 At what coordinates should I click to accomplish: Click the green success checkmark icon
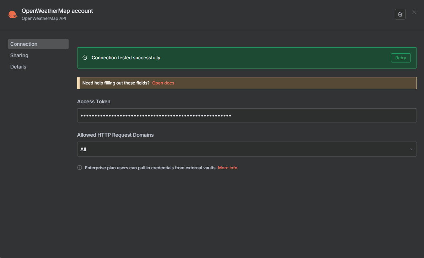[x=85, y=58]
